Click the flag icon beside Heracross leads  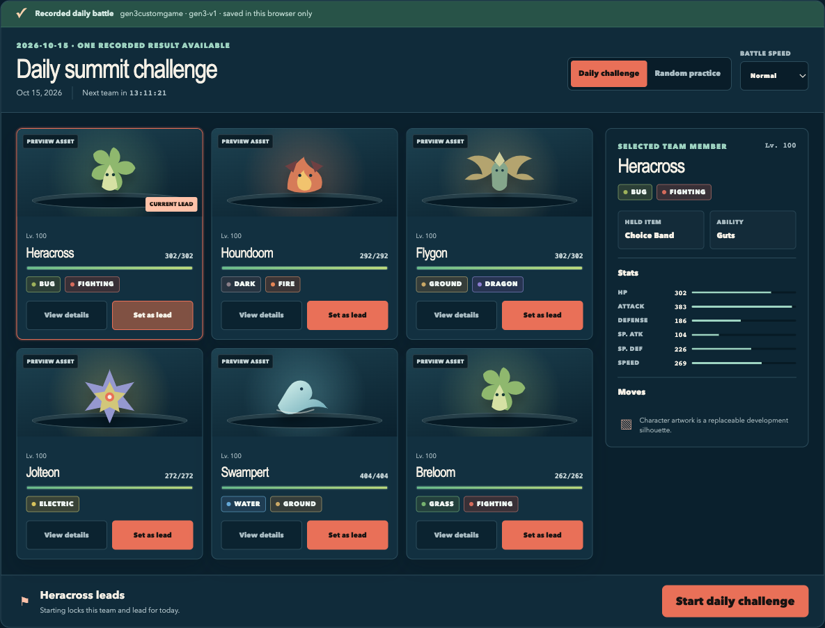(x=25, y=601)
